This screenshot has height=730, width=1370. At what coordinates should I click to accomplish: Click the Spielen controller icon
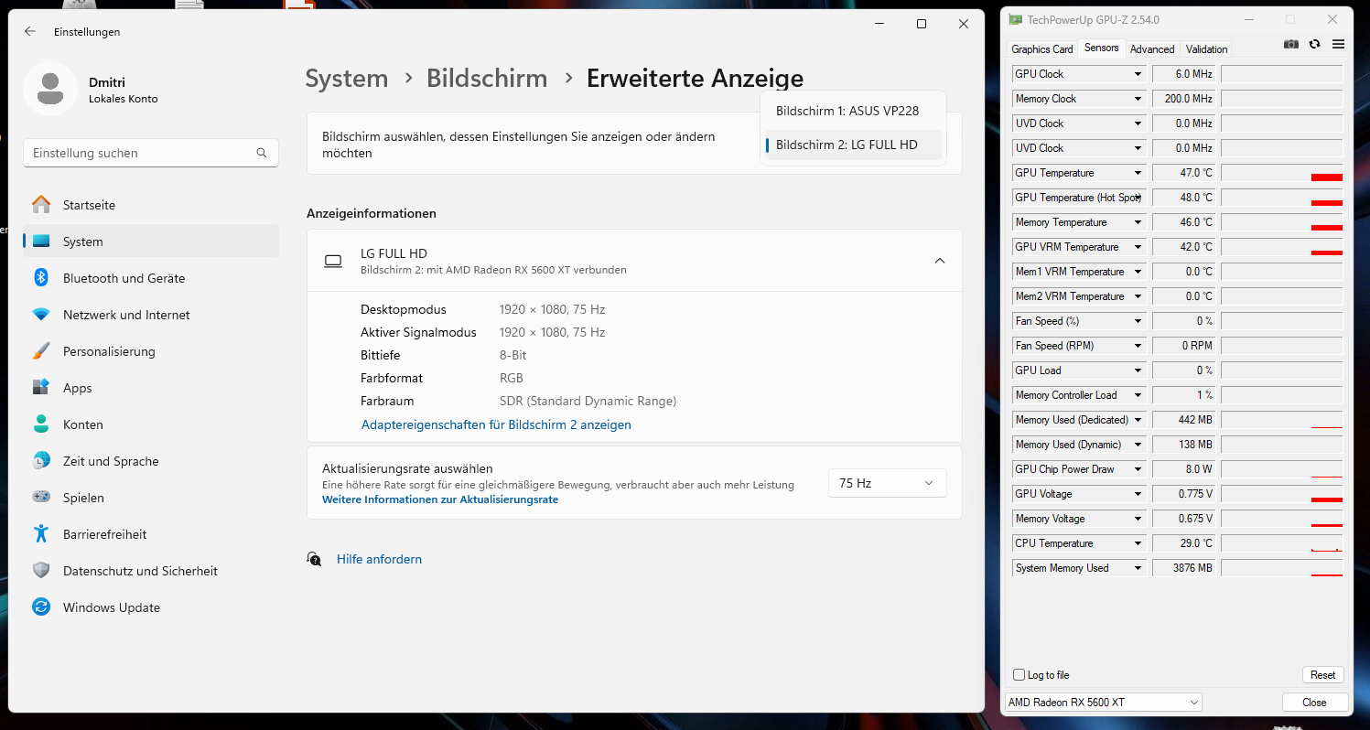point(41,498)
